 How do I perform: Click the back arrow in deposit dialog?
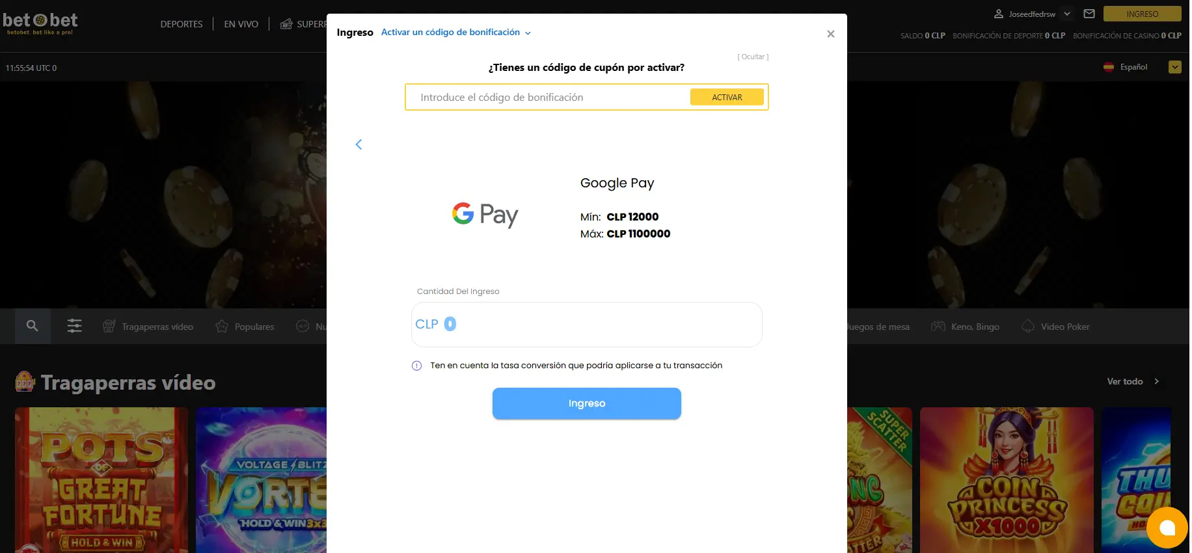pos(359,144)
